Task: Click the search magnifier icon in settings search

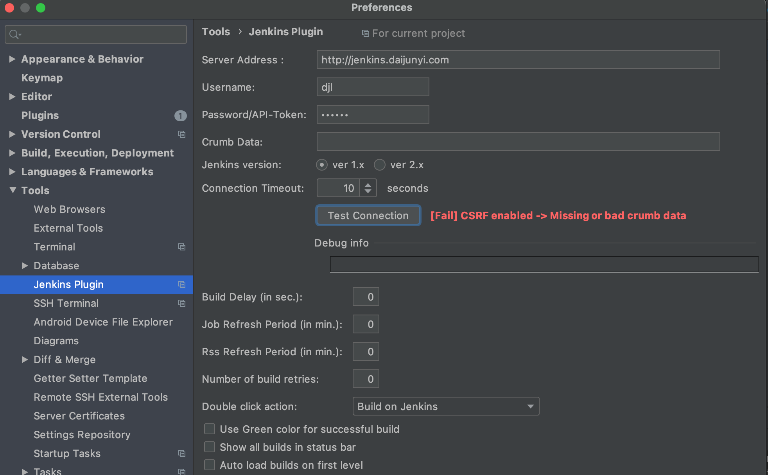Action: (15, 34)
